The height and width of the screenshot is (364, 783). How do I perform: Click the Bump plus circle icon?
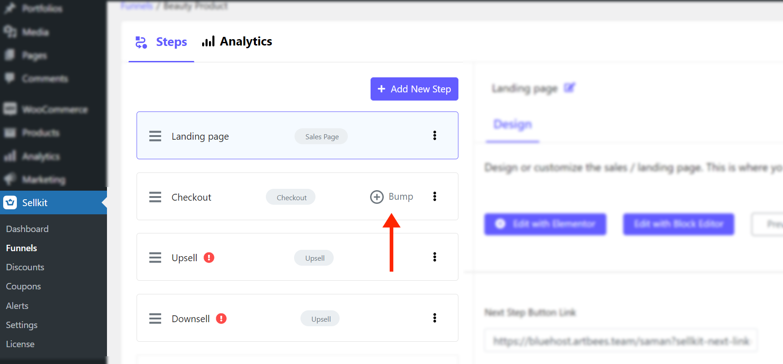click(377, 197)
